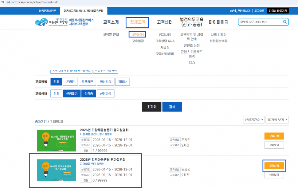Select 교육신청 in the submenu

(x=137, y=34)
